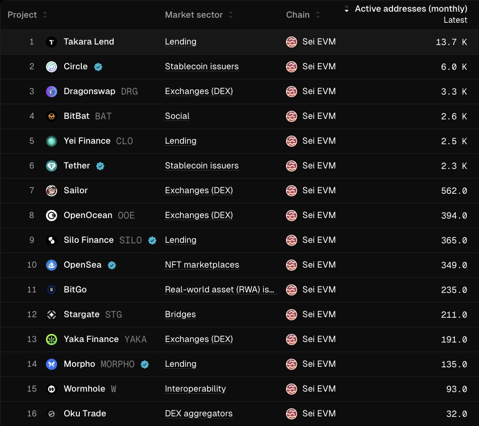Click the MORPHO ticker symbol

click(x=118, y=364)
